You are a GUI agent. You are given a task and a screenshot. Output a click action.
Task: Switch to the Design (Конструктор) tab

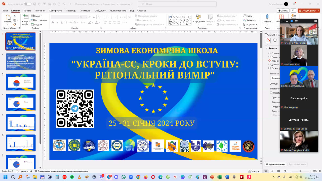(x=56, y=11)
